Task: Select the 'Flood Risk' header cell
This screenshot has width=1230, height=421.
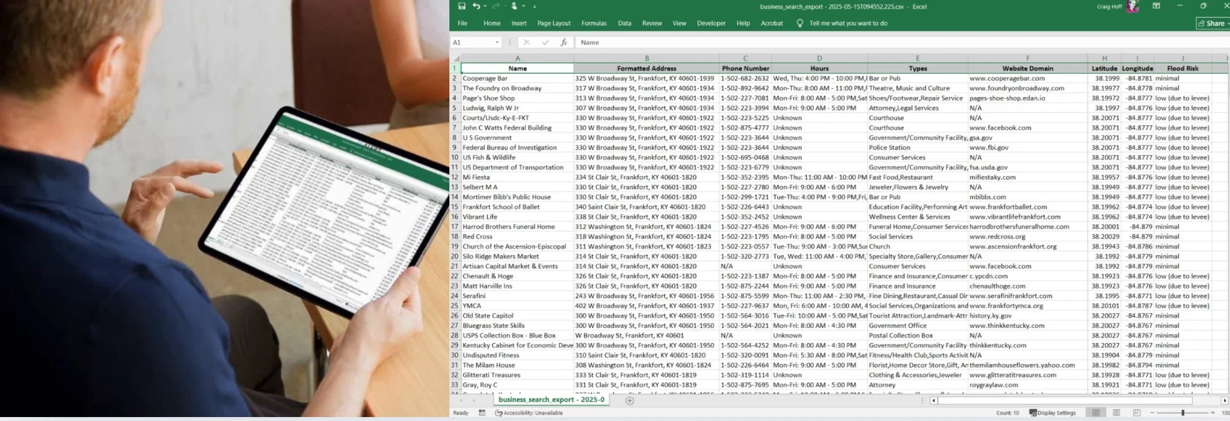Action: pos(1183,68)
